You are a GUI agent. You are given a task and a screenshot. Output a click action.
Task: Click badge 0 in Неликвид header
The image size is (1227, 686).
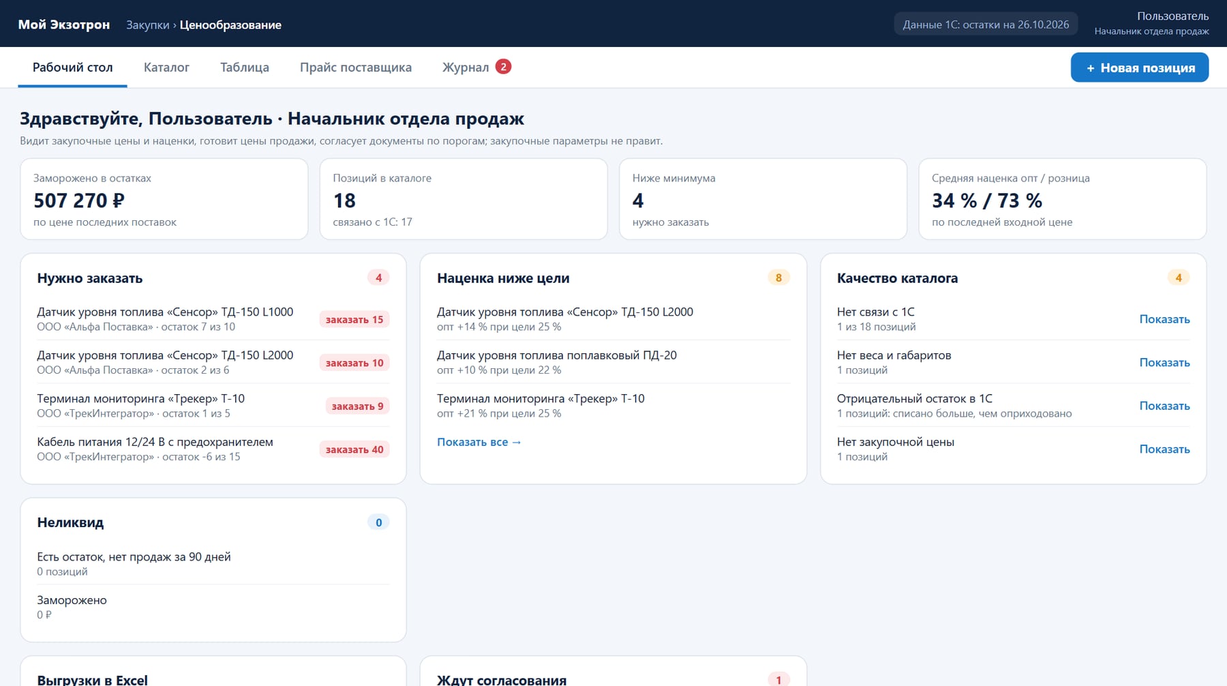tap(379, 522)
